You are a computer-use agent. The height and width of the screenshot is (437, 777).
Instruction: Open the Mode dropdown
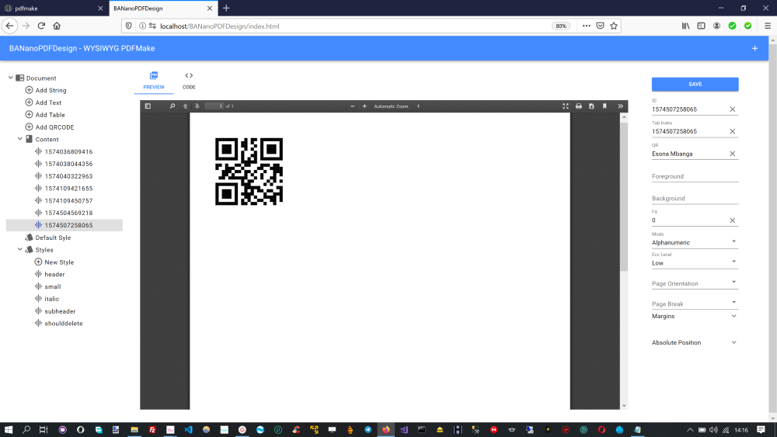pyautogui.click(x=695, y=242)
